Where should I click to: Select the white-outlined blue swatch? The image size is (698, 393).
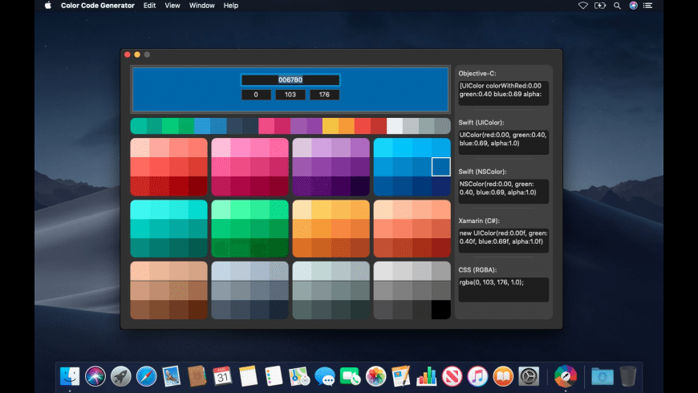click(x=440, y=167)
